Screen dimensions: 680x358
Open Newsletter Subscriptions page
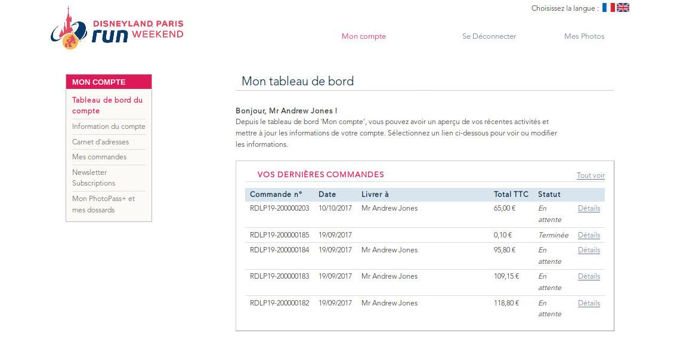tap(94, 178)
